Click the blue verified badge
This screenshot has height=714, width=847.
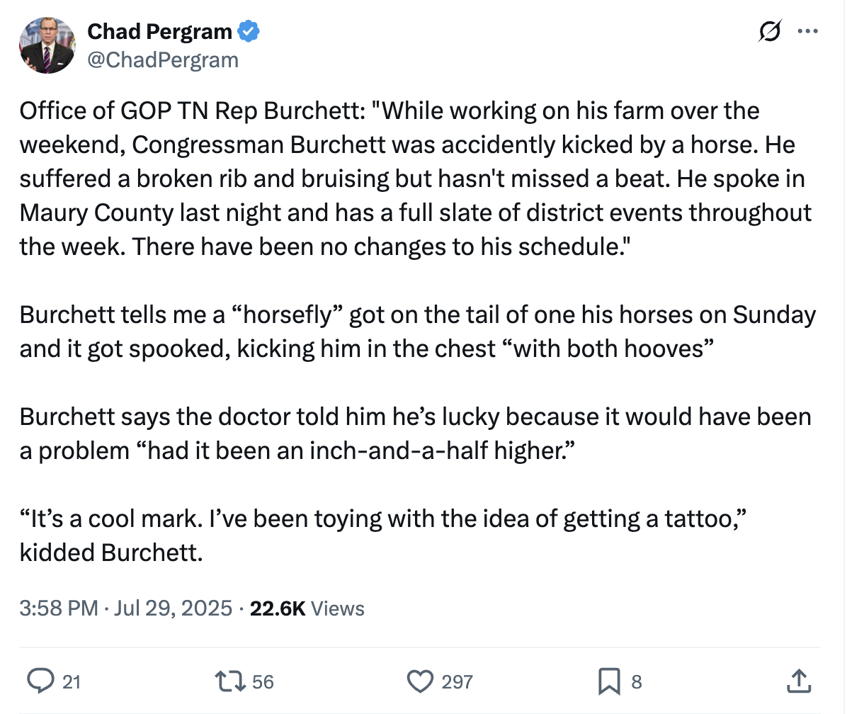click(x=249, y=32)
